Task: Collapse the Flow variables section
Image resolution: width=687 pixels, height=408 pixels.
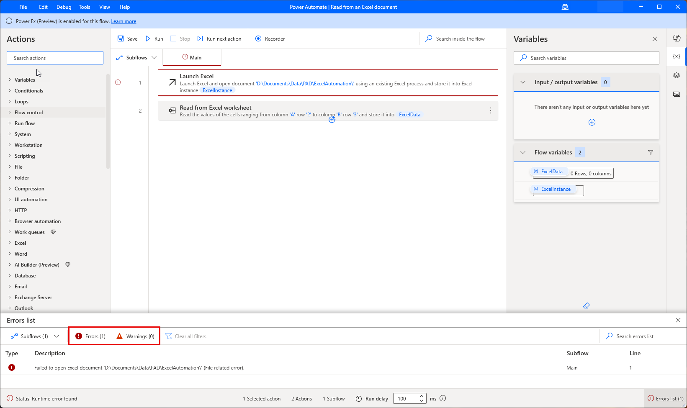Action: 523,152
